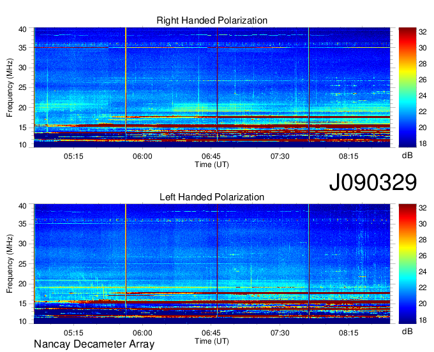This screenshot has width=434, height=352.
Task: Click the 30 MHz tick of Right Handed plot
Action: tap(23, 68)
